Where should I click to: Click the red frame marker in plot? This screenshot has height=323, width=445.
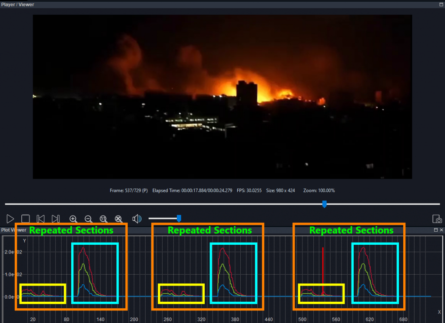coord(323,270)
